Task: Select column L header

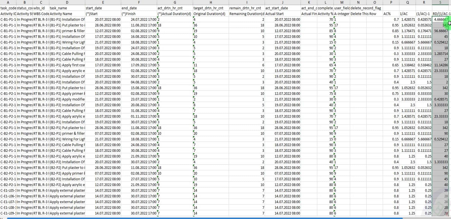Action: pyautogui.click(x=325, y=2)
